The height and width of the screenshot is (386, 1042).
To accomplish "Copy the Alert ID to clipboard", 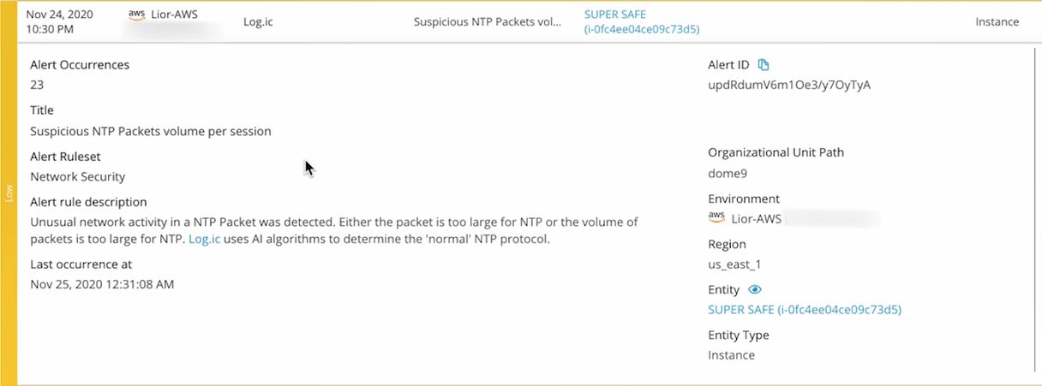I will pos(764,65).
